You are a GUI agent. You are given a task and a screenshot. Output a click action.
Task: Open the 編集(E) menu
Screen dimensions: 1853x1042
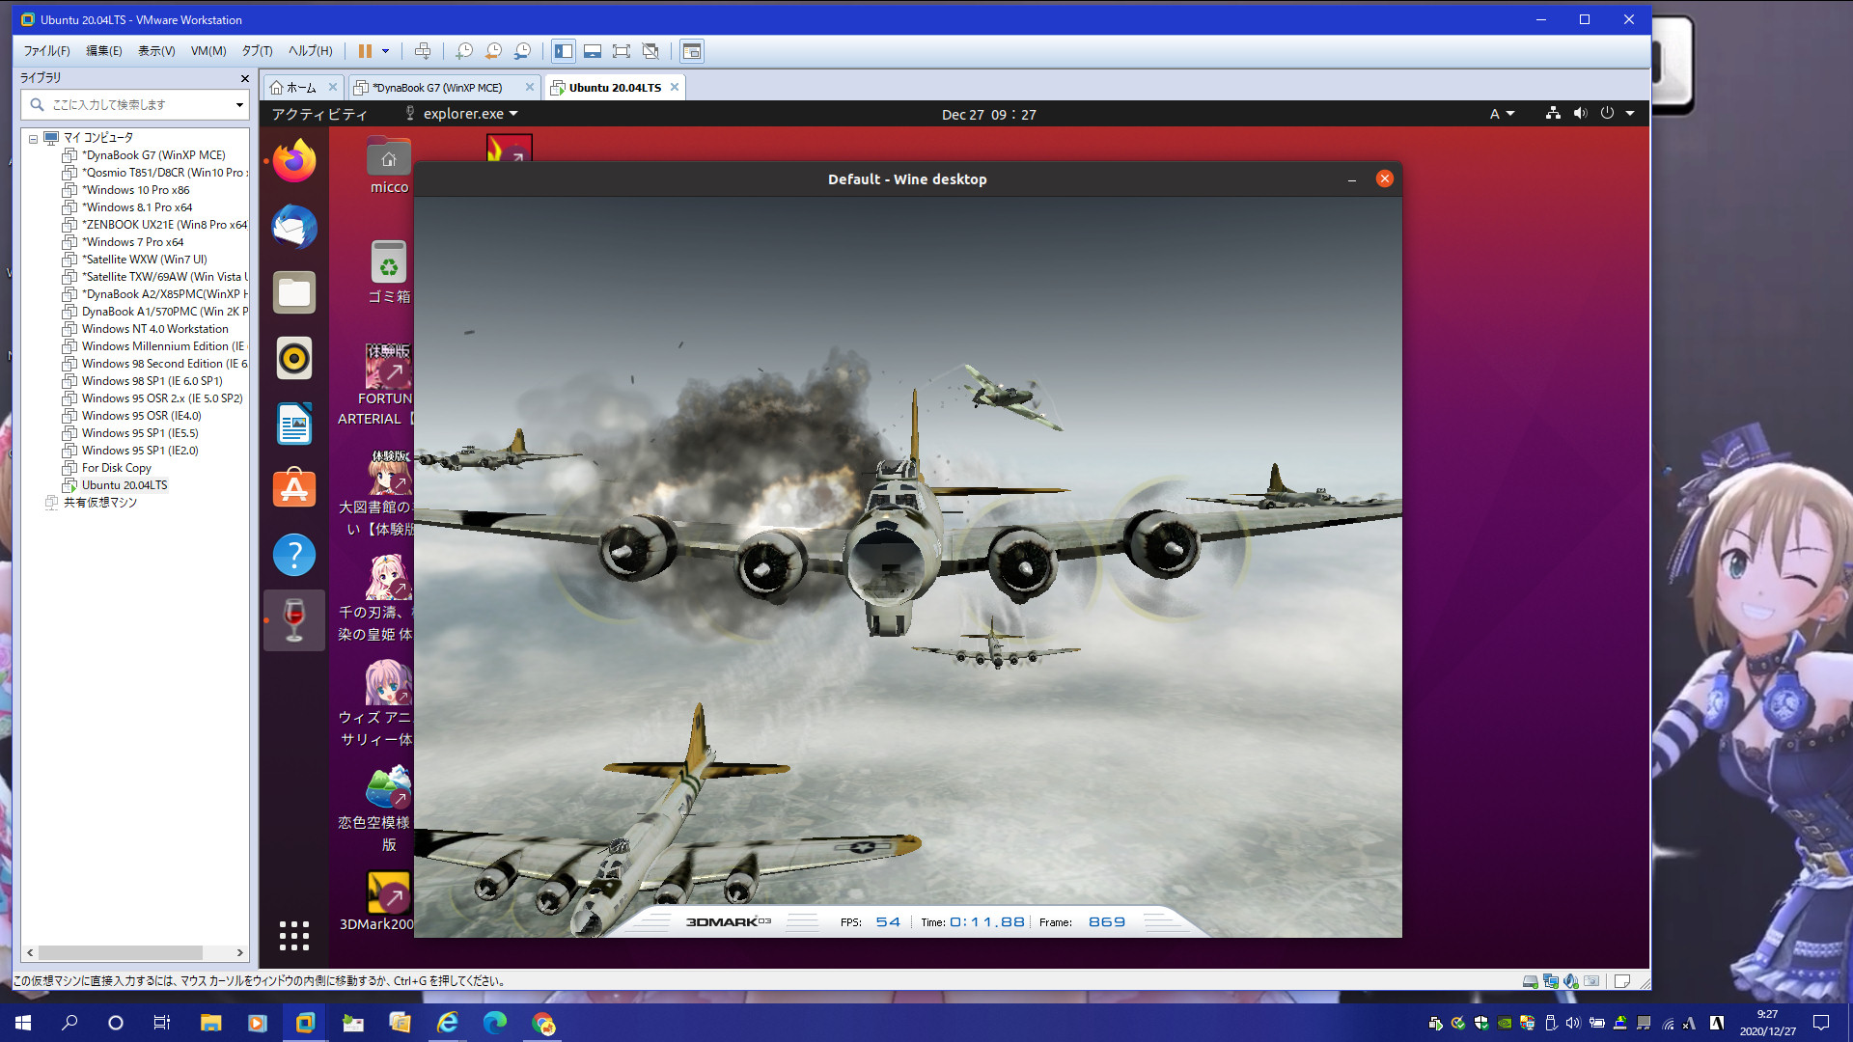[x=104, y=51]
